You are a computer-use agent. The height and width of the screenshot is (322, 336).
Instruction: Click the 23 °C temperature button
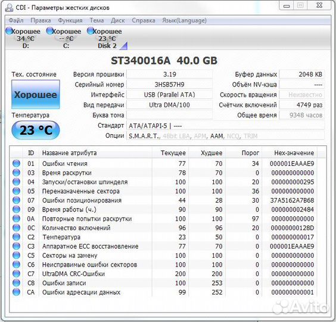pos(36,130)
